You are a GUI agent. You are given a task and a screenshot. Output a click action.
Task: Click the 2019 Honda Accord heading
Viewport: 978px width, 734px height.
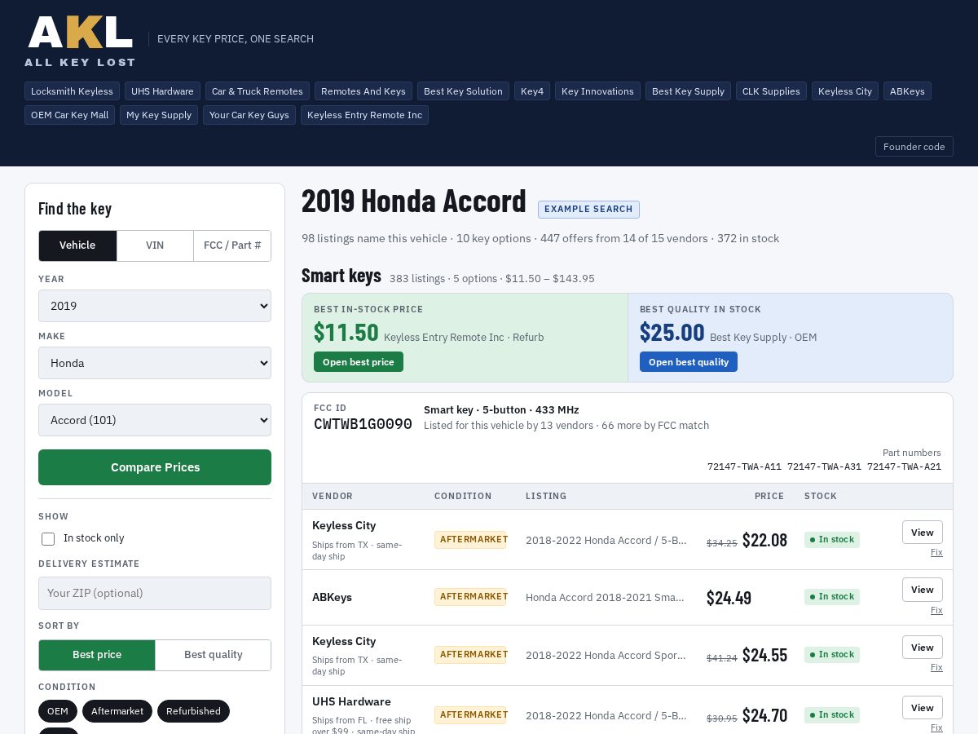(414, 201)
